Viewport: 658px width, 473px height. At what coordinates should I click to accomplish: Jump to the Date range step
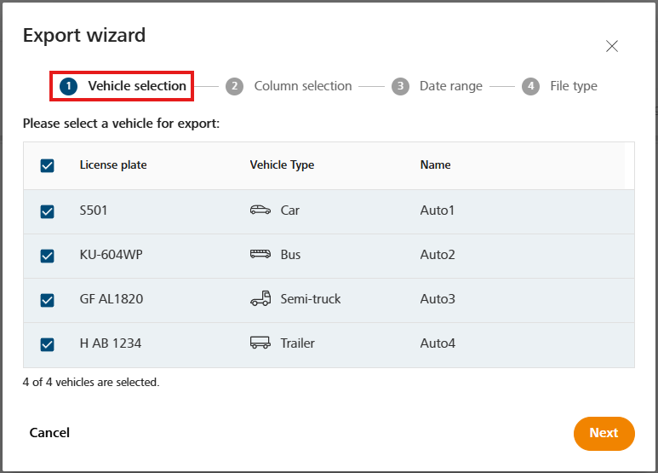click(x=451, y=86)
